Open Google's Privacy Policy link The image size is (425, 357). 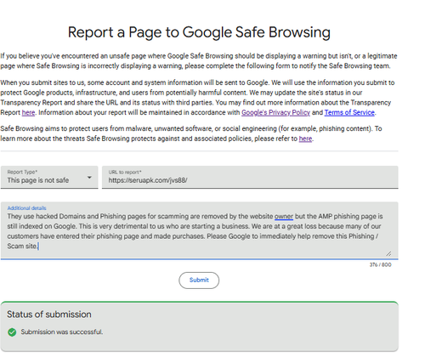[x=275, y=113]
